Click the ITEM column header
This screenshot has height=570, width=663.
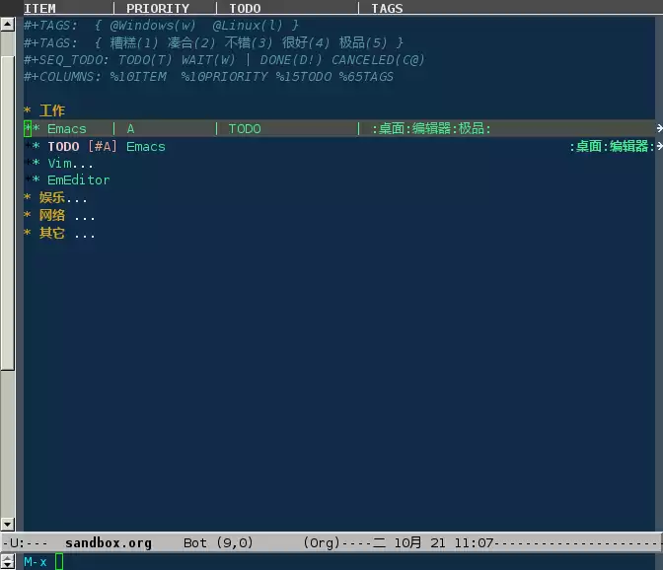(x=39, y=8)
